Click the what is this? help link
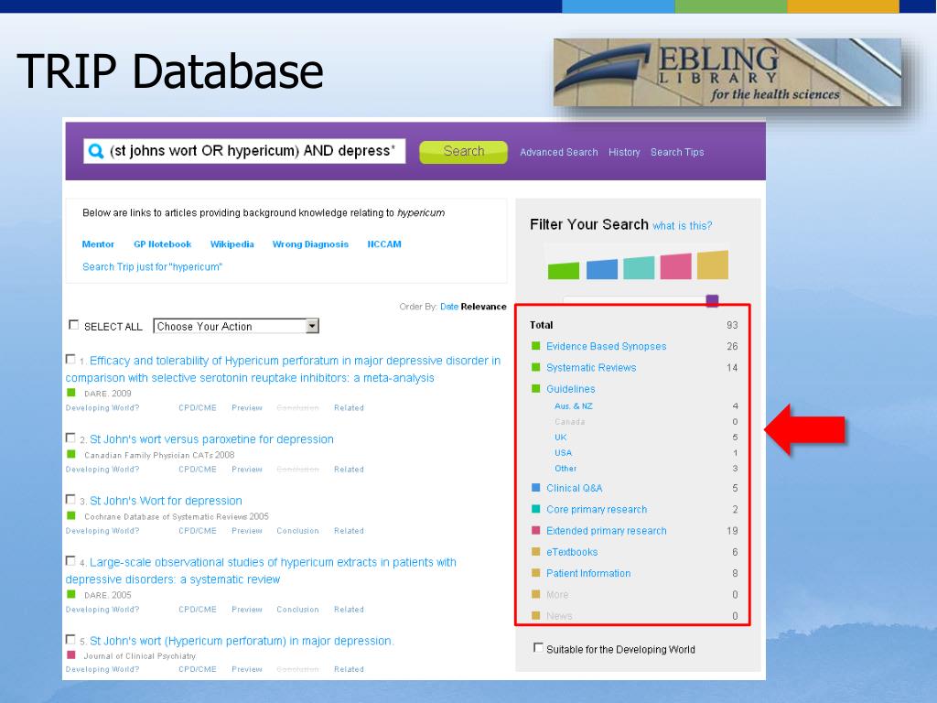The width and height of the screenshot is (937, 703). (x=682, y=226)
